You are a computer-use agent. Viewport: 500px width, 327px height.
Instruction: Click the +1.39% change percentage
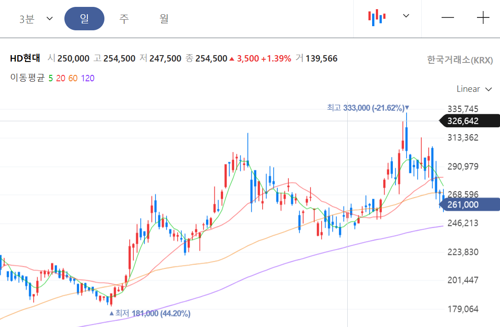pyautogui.click(x=276, y=59)
